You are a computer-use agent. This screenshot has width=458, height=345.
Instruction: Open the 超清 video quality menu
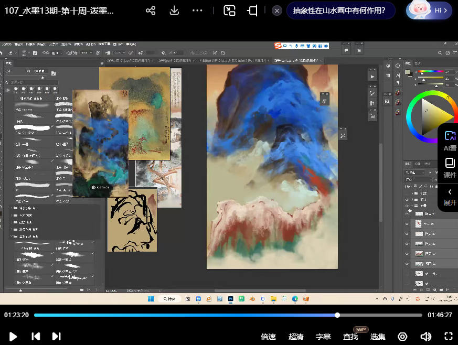(296, 337)
